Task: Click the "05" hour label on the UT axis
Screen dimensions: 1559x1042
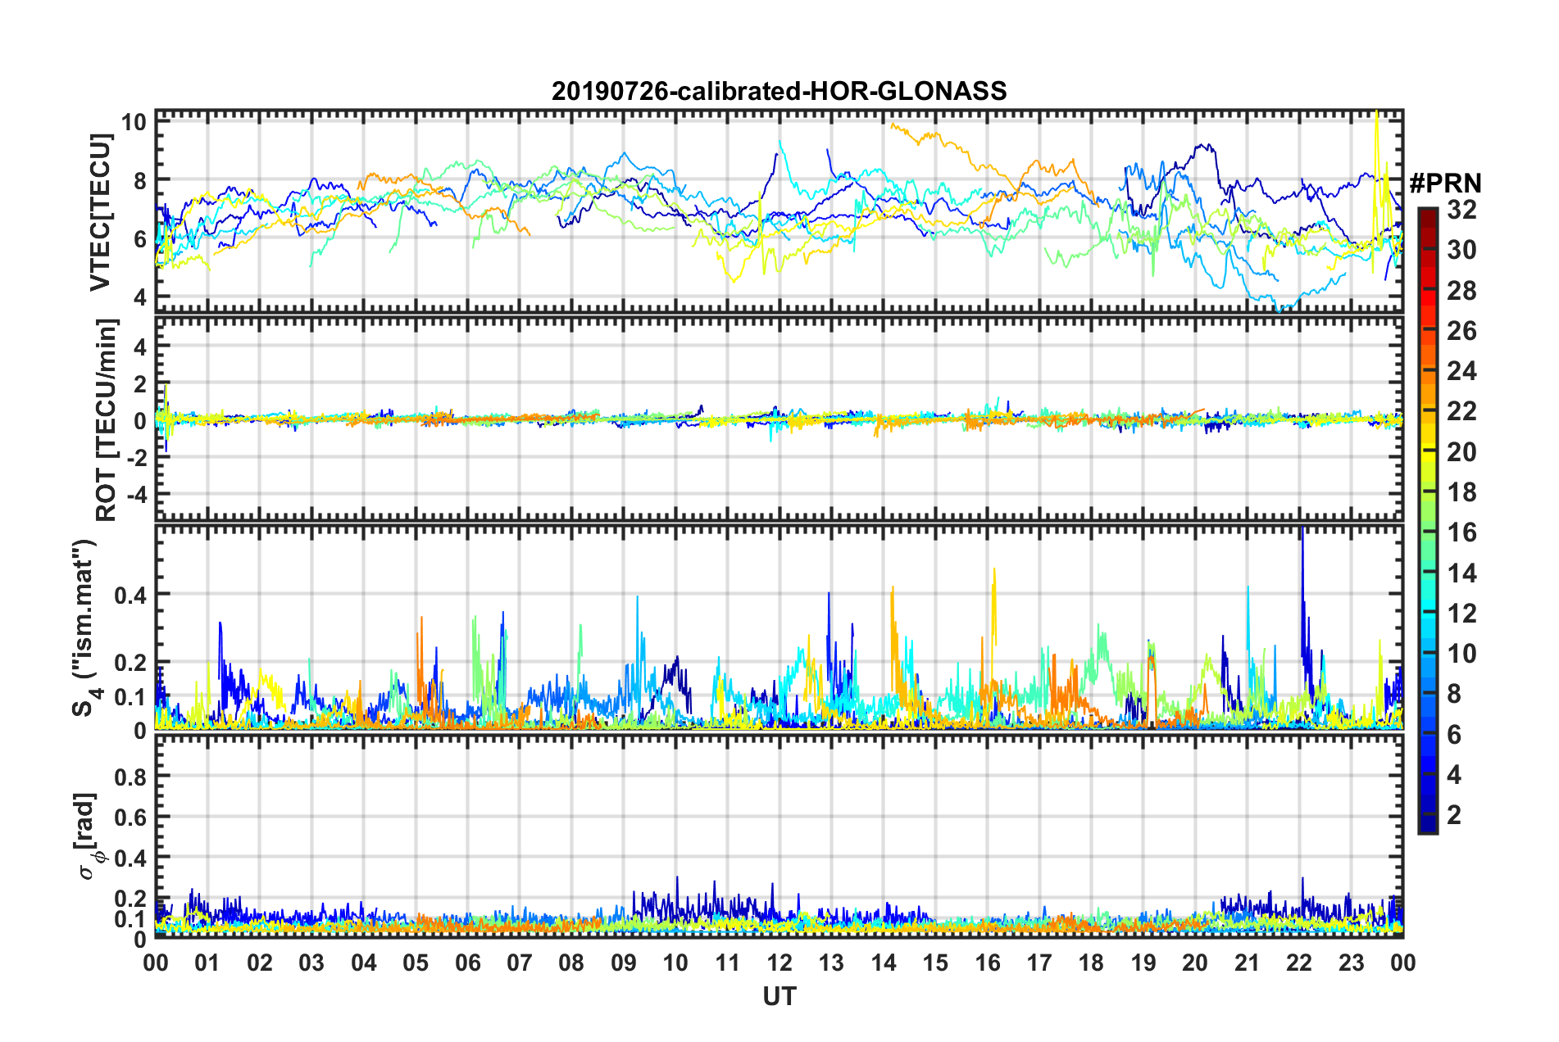Action: (x=416, y=963)
